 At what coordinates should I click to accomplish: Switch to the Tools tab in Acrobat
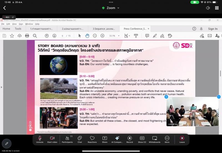18,29
